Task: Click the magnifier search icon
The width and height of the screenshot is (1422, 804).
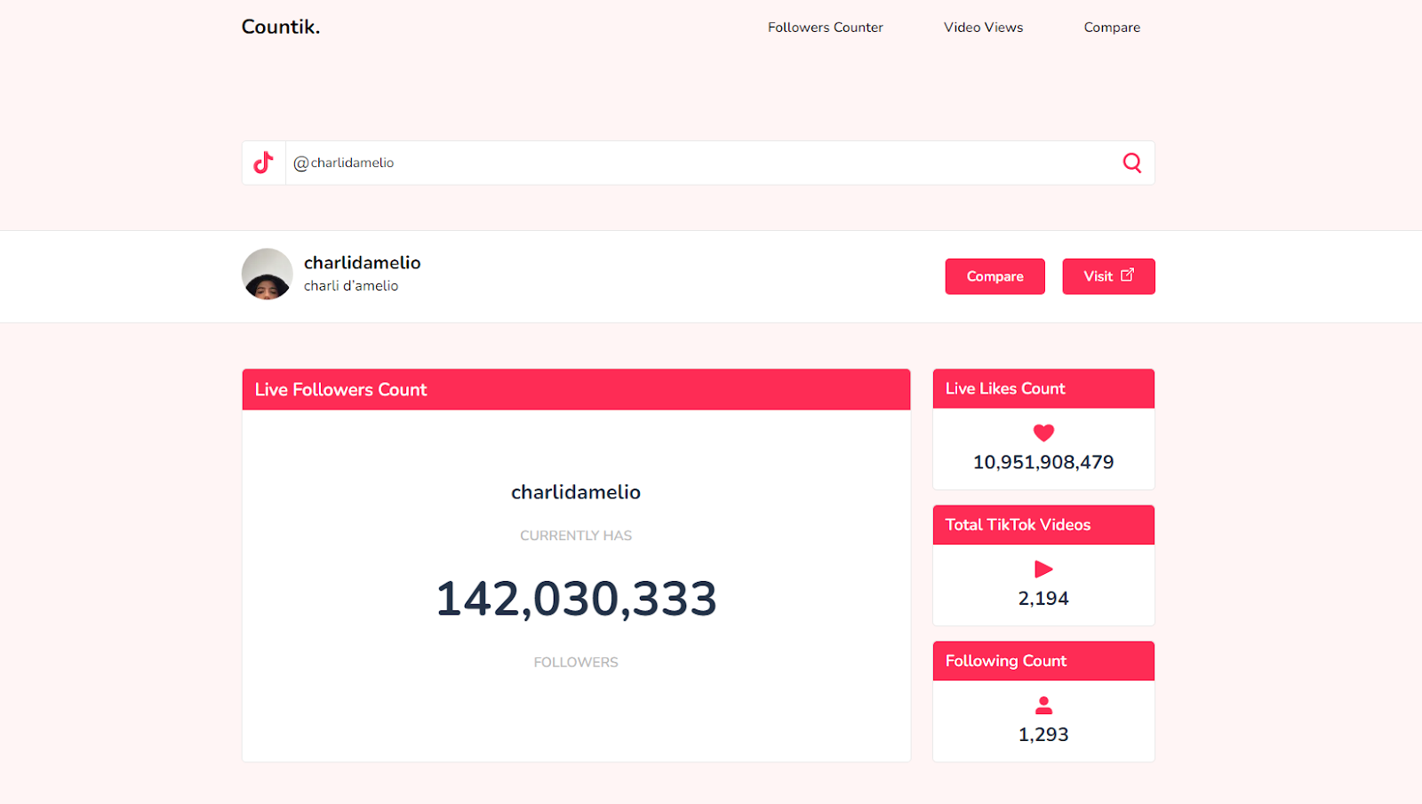Action: (x=1132, y=163)
